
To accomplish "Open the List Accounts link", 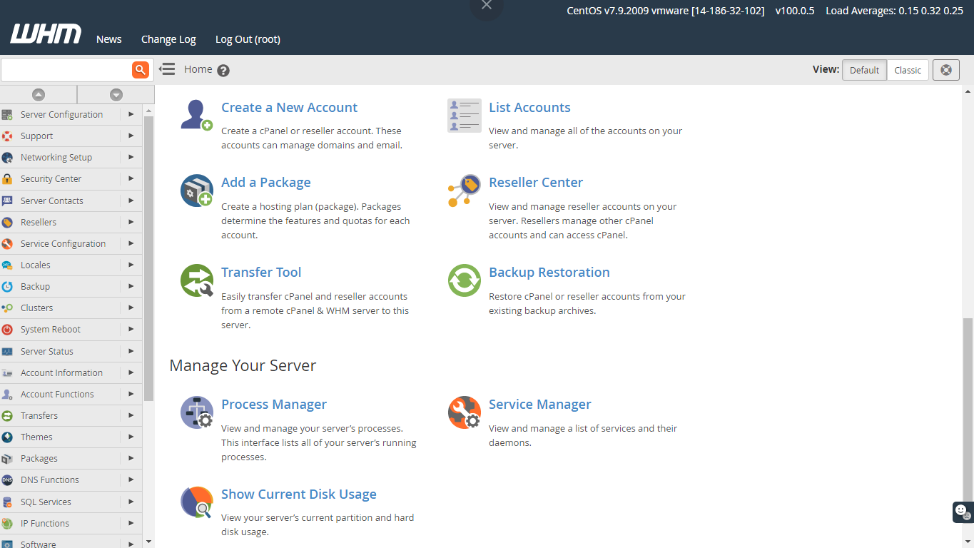I will 529,108.
